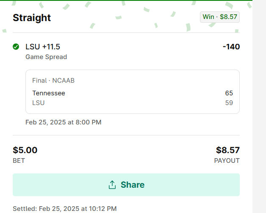This screenshot has width=266, height=213.
Task: Click the game date Feb 25, 8:00 PM
Action: tap(63, 122)
